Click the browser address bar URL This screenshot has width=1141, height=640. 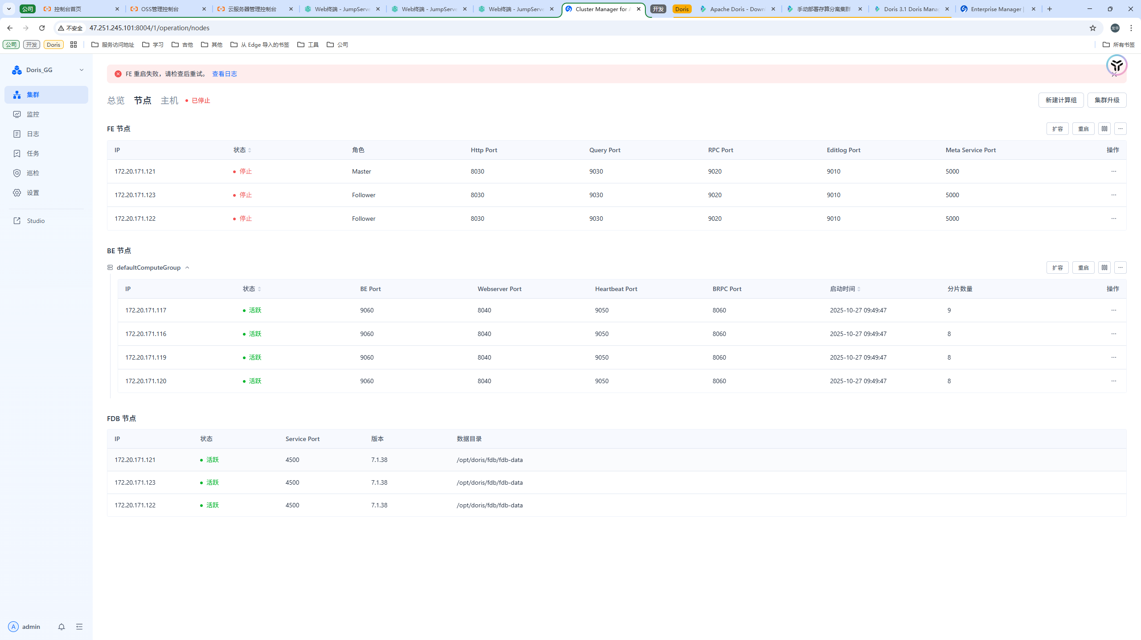(x=149, y=28)
